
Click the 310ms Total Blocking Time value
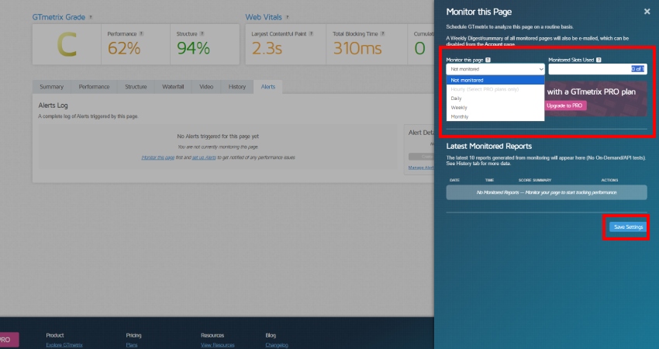[357, 48]
